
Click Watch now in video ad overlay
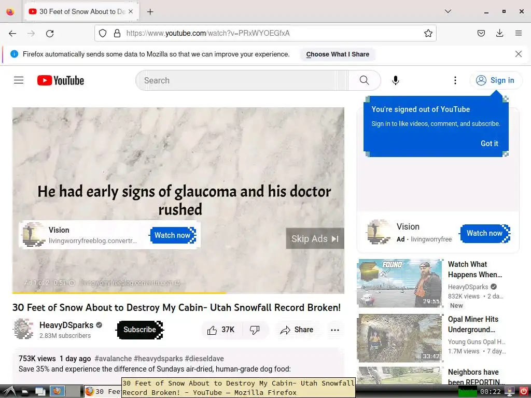click(x=172, y=235)
